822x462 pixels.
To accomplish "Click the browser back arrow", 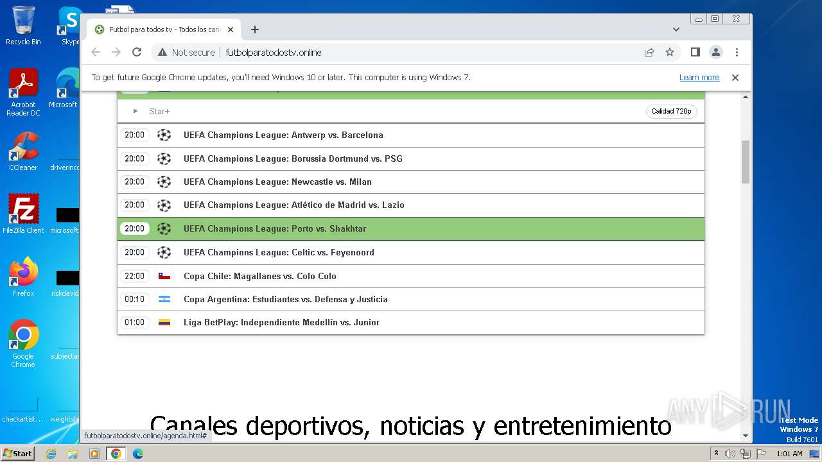I will tap(96, 52).
